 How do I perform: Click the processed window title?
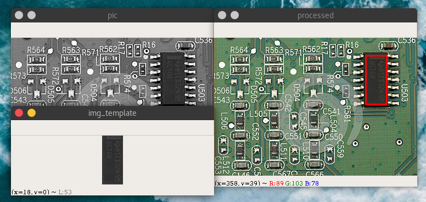[x=316, y=15]
